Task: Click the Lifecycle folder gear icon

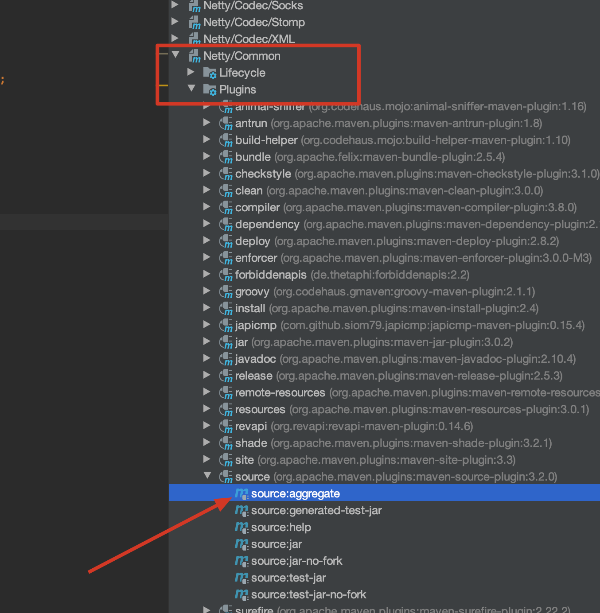Action: point(210,73)
